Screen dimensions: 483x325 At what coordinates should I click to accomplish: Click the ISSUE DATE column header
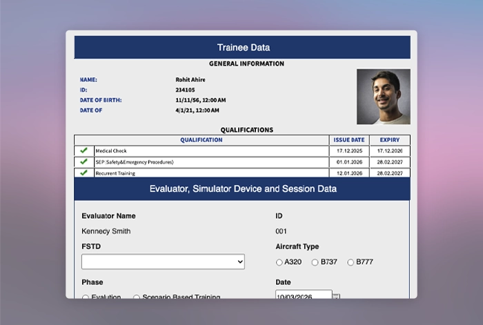349,140
